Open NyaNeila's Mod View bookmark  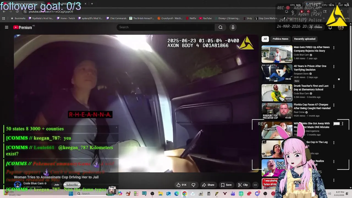(x=41, y=18)
